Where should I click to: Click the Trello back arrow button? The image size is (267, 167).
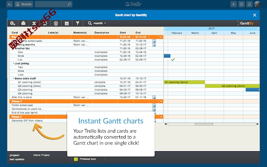pyautogui.click(x=10, y=4)
